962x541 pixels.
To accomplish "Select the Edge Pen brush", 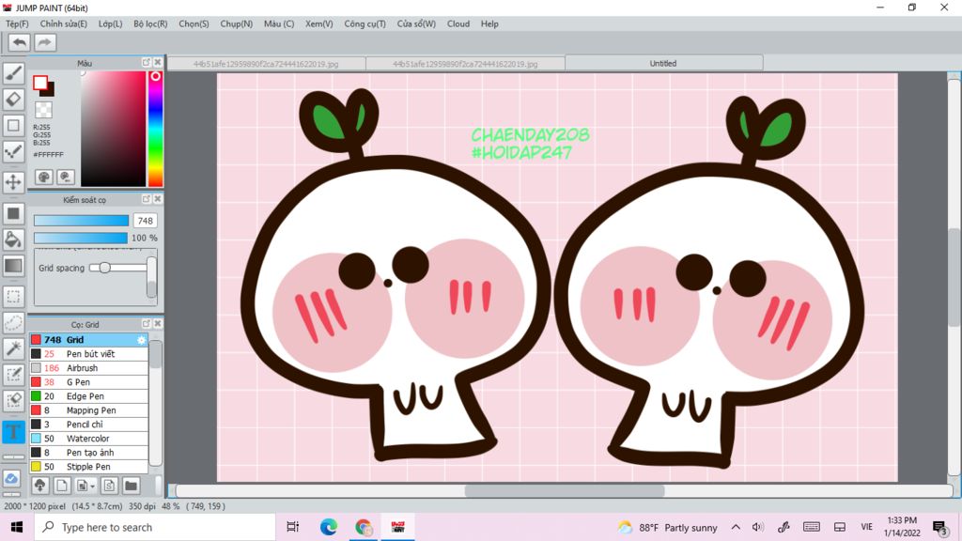I will (89, 396).
